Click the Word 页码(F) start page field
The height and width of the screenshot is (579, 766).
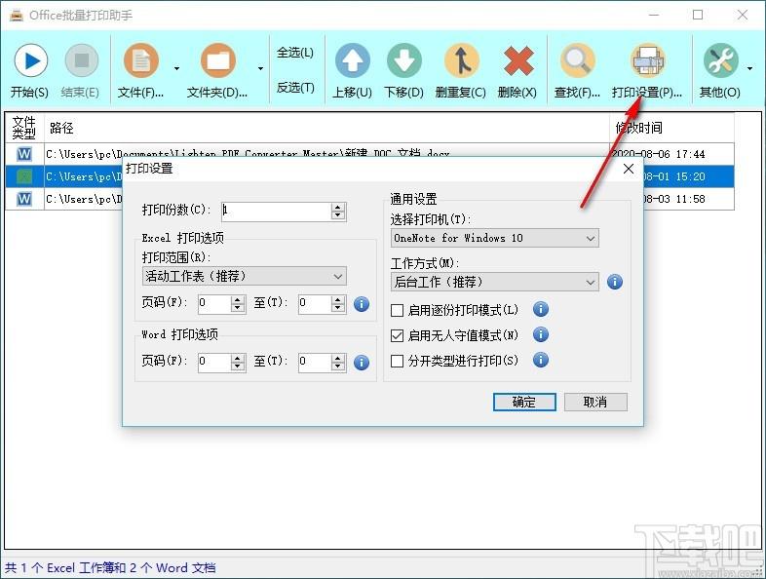coord(214,362)
